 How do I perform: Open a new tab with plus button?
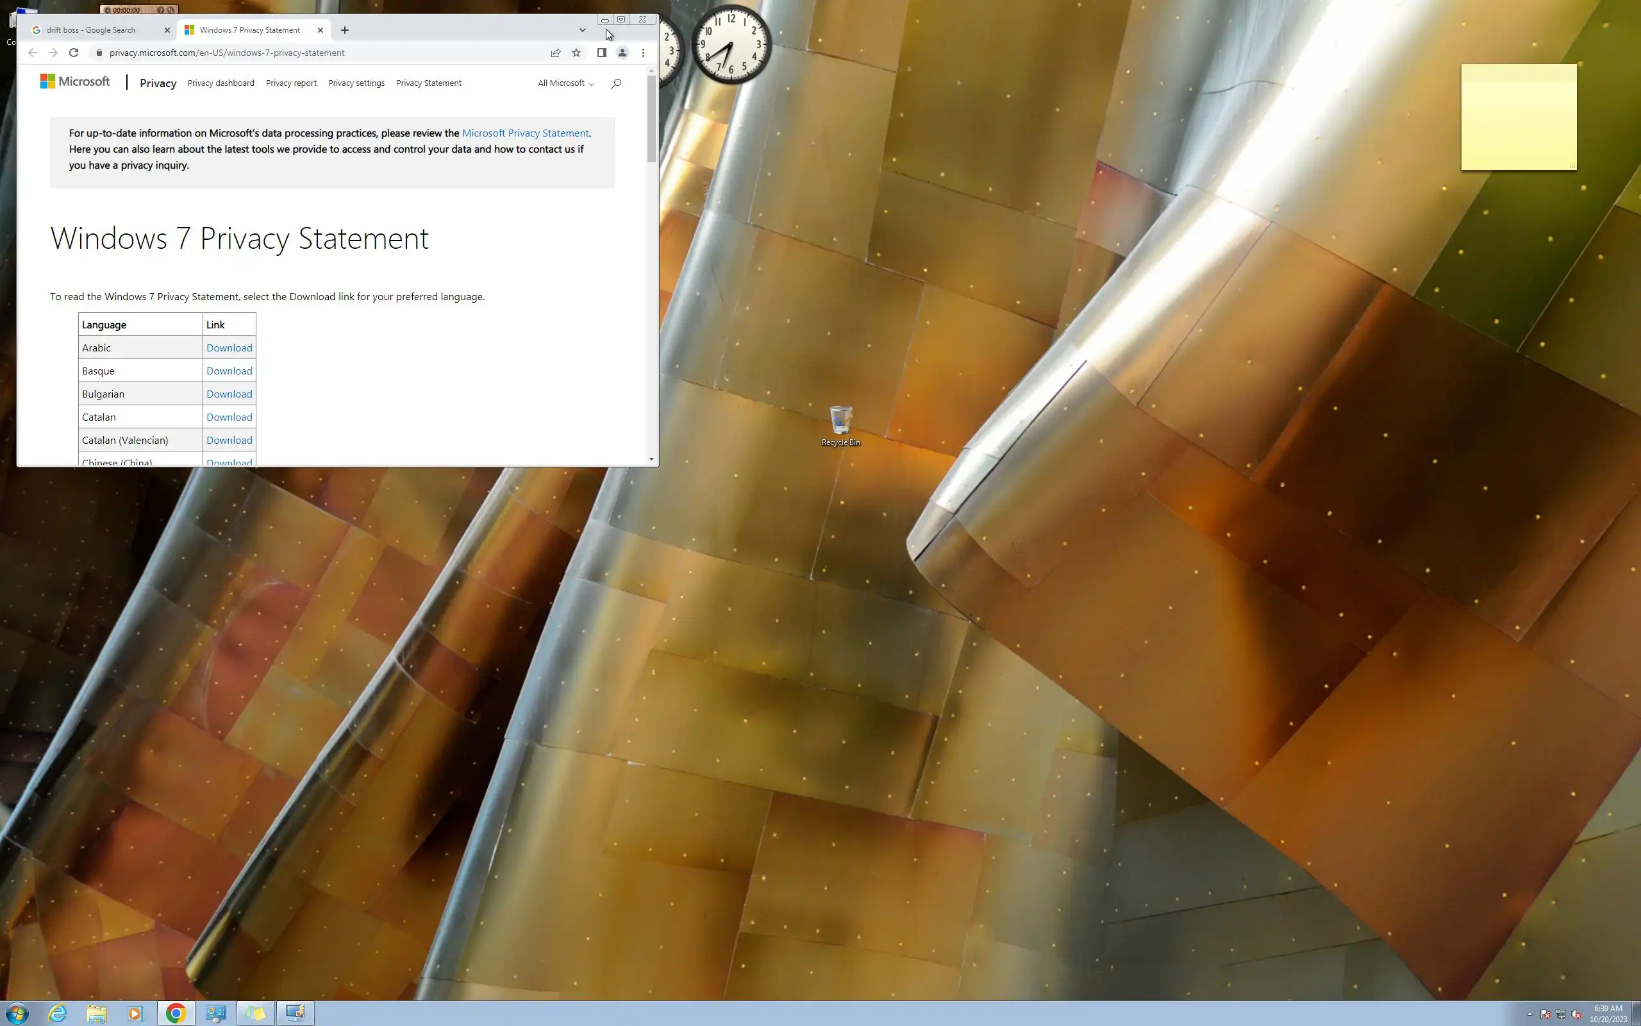click(x=344, y=30)
